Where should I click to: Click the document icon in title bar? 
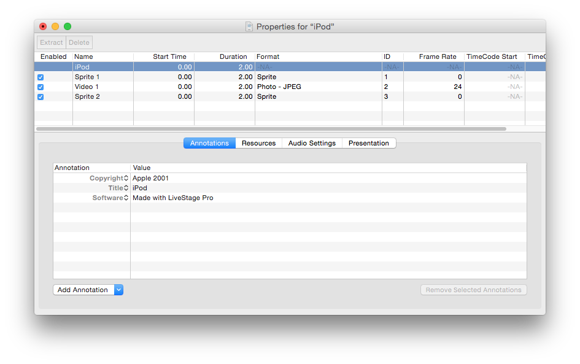pos(249,26)
